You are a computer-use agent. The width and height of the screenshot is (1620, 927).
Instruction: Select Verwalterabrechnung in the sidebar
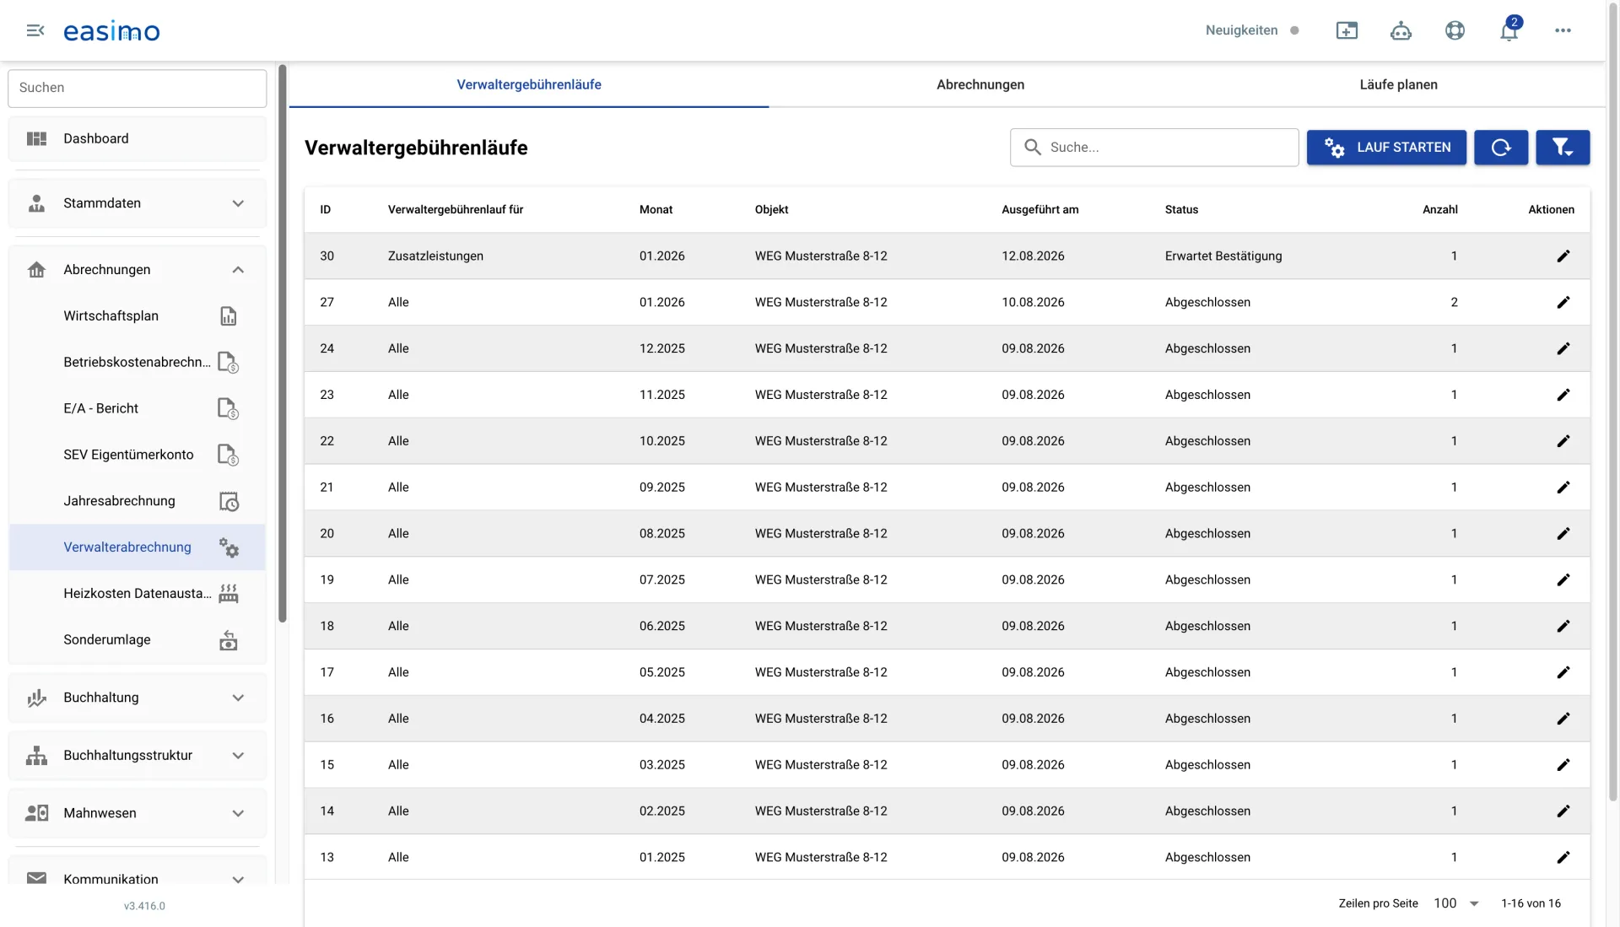pyautogui.click(x=138, y=547)
